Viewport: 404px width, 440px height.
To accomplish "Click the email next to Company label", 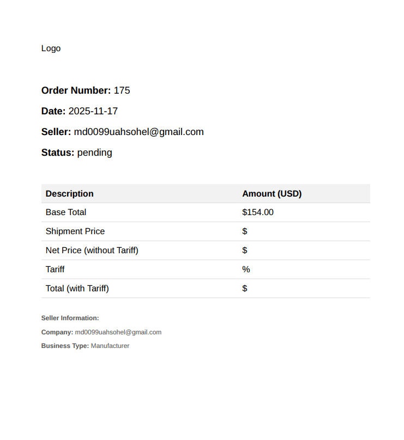I will tap(118, 332).
